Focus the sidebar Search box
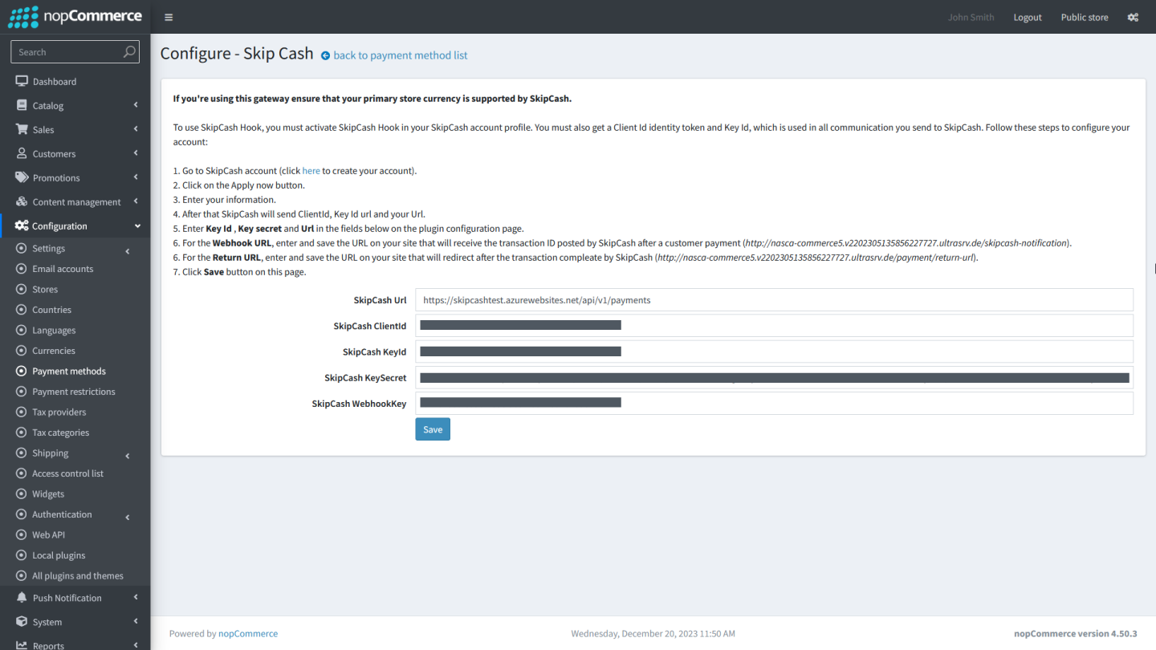The width and height of the screenshot is (1156, 650). [68, 52]
